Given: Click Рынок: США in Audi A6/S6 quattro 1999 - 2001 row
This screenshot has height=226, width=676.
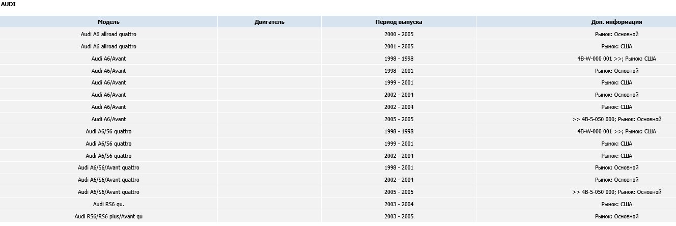Looking at the screenshot, I should coord(616,144).
